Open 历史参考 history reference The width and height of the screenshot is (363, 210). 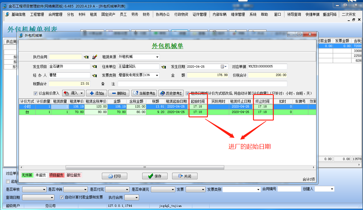[x=171, y=93]
